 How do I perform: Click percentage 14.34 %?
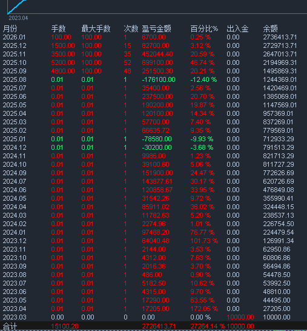coord(202,113)
